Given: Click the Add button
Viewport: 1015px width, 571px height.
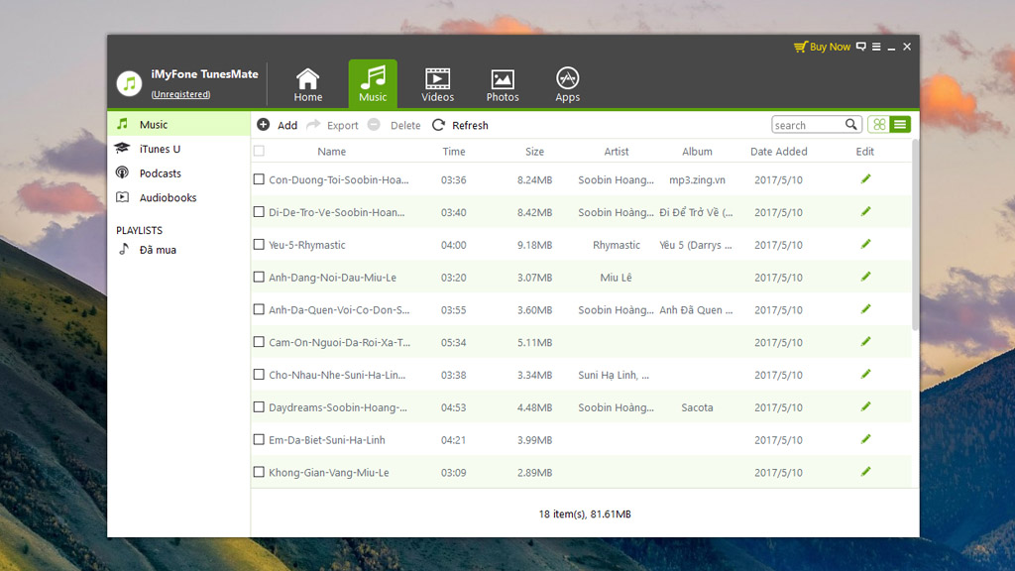Looking at the screenshot, I should [278, 125].
